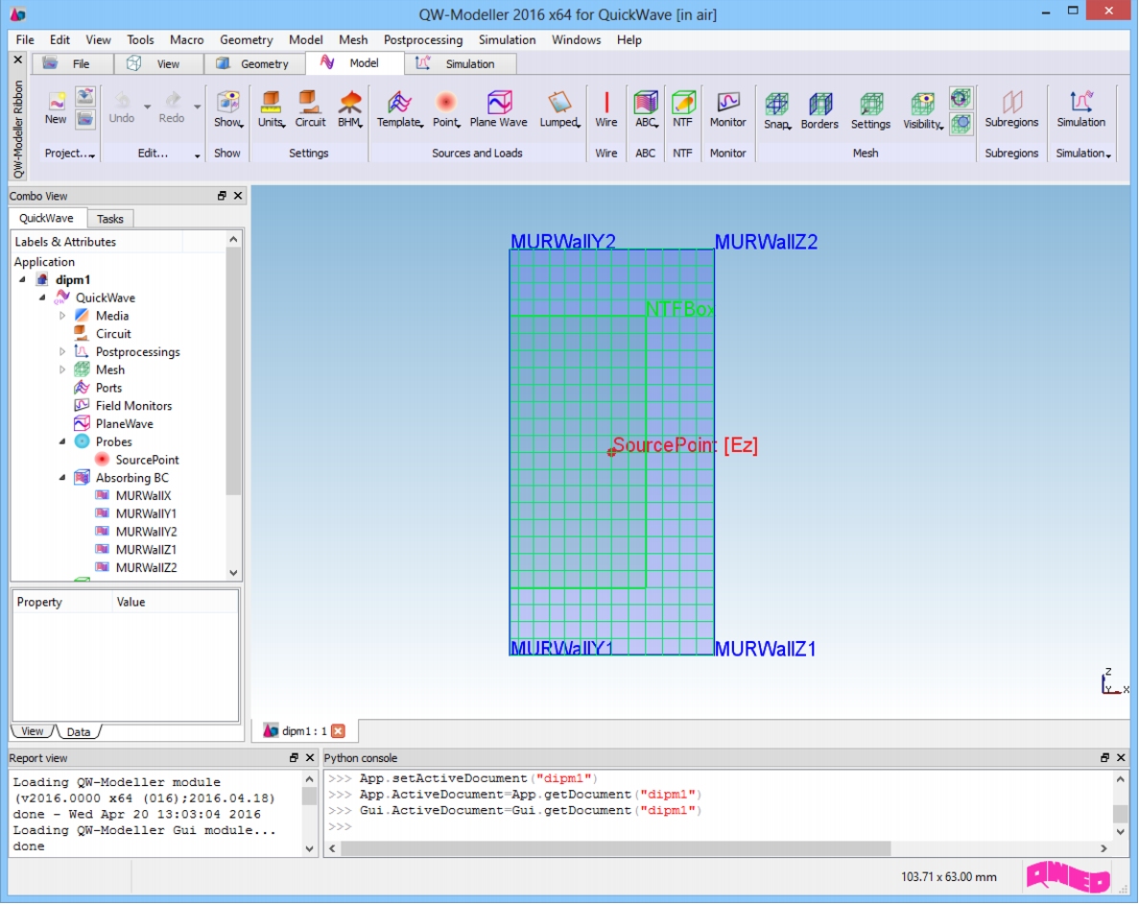Switch to the Simulation ribbon tab
This screenshot has width=1139, height=905.
(461, 64)
